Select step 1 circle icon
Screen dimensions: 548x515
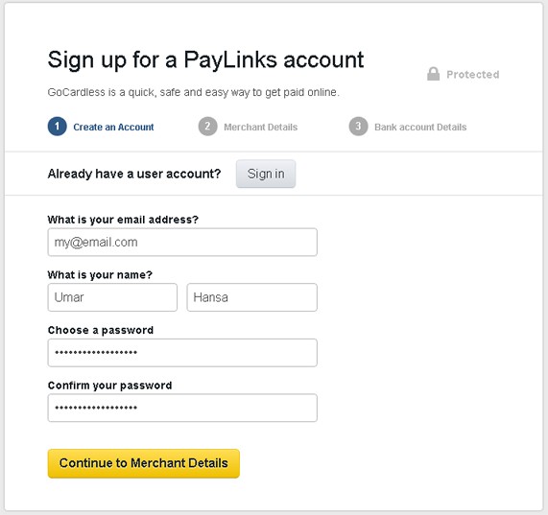tap(57, 126)
